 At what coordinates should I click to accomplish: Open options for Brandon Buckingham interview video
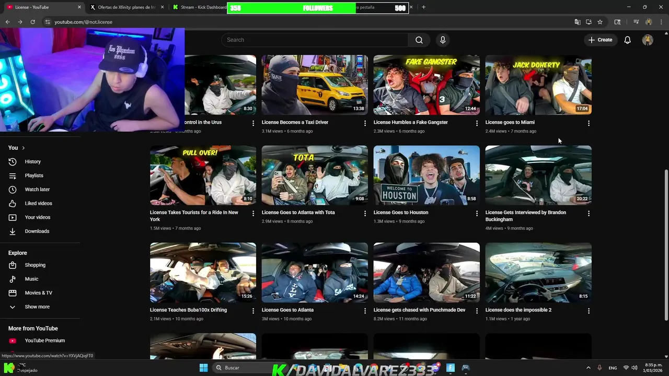(589, 214)
